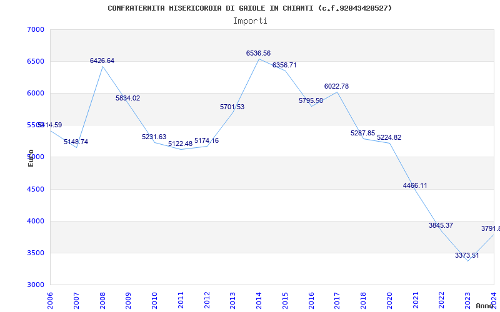Click x-axis year 2017
Screen dimensions: 500x312
pyautogui.click(x=337, y=301)
